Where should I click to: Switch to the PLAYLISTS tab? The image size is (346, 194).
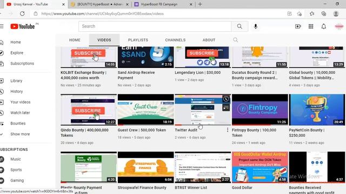click(x=138, y=40)
